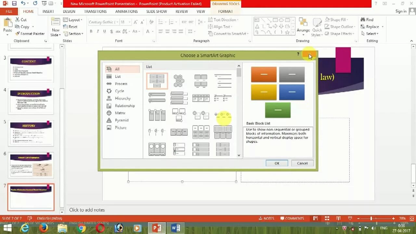Viewport: 416px width, 234px height.
Task: Click the Replace command
Action: coord(370,27)
